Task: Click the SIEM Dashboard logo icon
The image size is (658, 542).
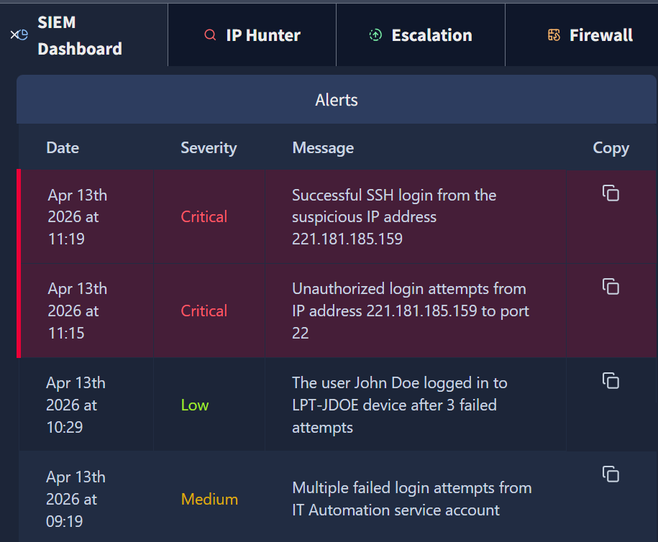Action: pos(19,35)
